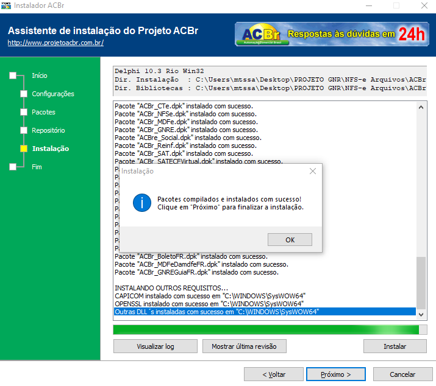Select the Fim wizard step
The width and height of the screenshot is (436, 386).
[x=37, y=167]
